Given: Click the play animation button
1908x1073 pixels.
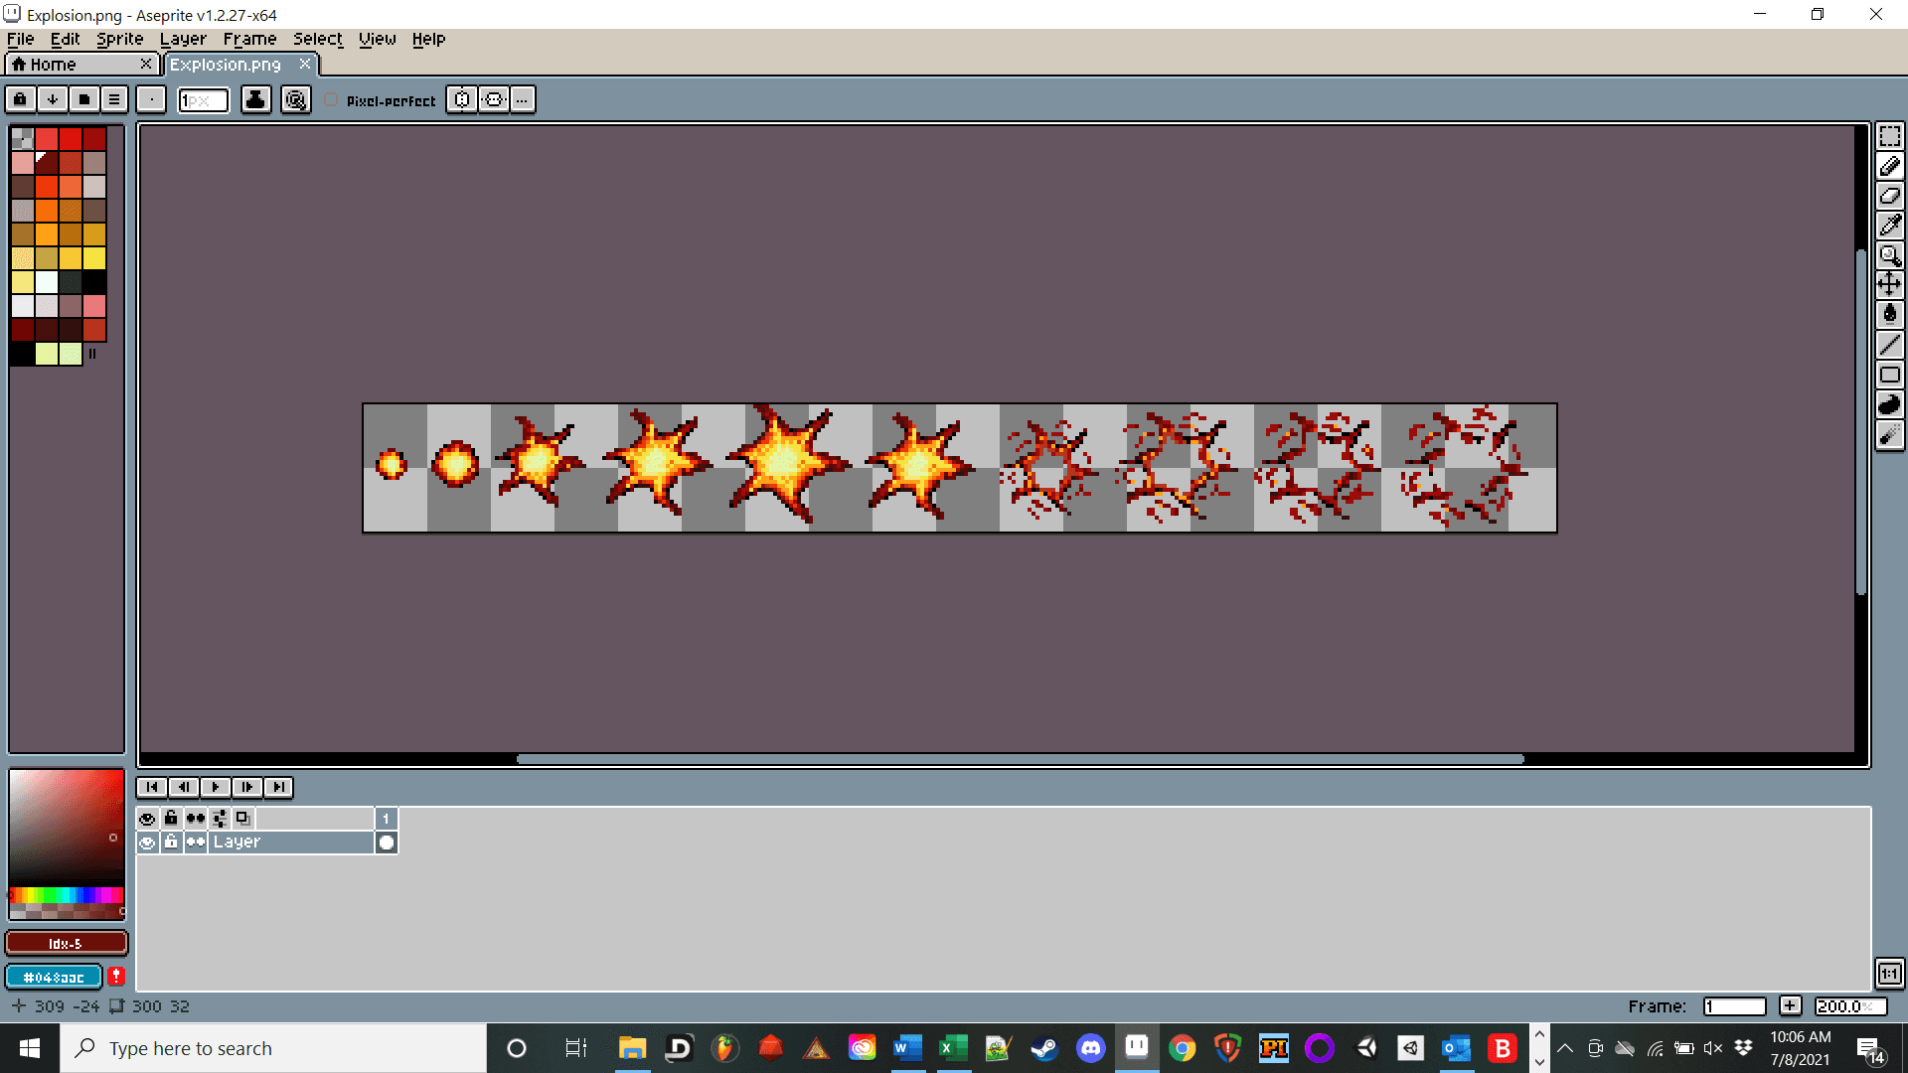Looking at the screenshot, I should pos(216,787).
